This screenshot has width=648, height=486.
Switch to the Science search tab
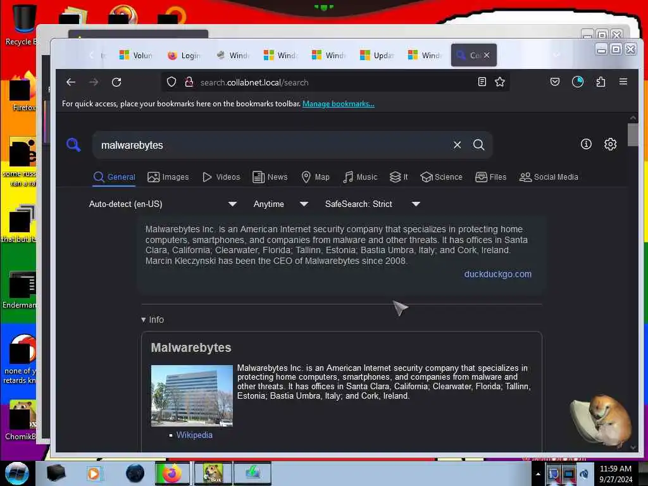[x=441, y=177]
